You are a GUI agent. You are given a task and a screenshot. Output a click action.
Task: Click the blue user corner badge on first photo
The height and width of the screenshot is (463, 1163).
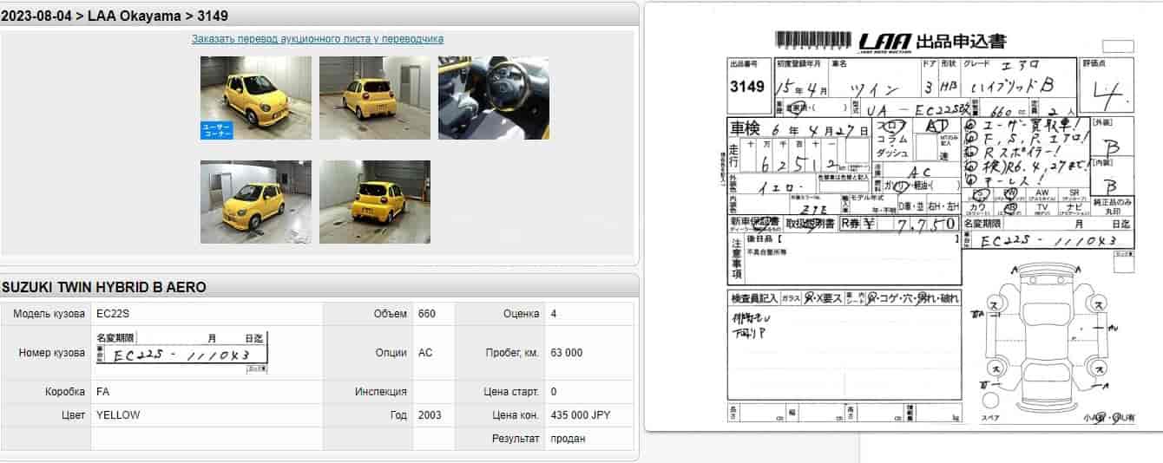coord(217,130)
